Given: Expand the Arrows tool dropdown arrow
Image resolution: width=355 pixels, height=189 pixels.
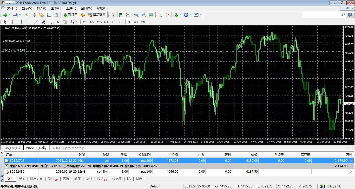Looking at the screenshot, I should tap(77, 22).
